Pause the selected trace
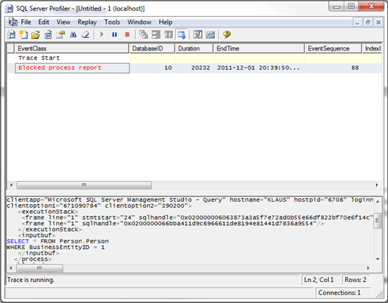The width and height of the screenshot is (388, 303). 114,34
